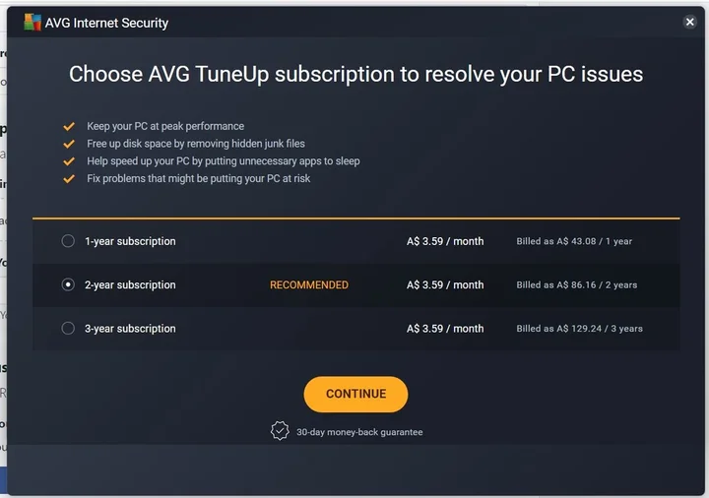This screenshot has height=498, width=709.
Task: Click checkmark beside peak performance benefit
Action: coord(69,127)
